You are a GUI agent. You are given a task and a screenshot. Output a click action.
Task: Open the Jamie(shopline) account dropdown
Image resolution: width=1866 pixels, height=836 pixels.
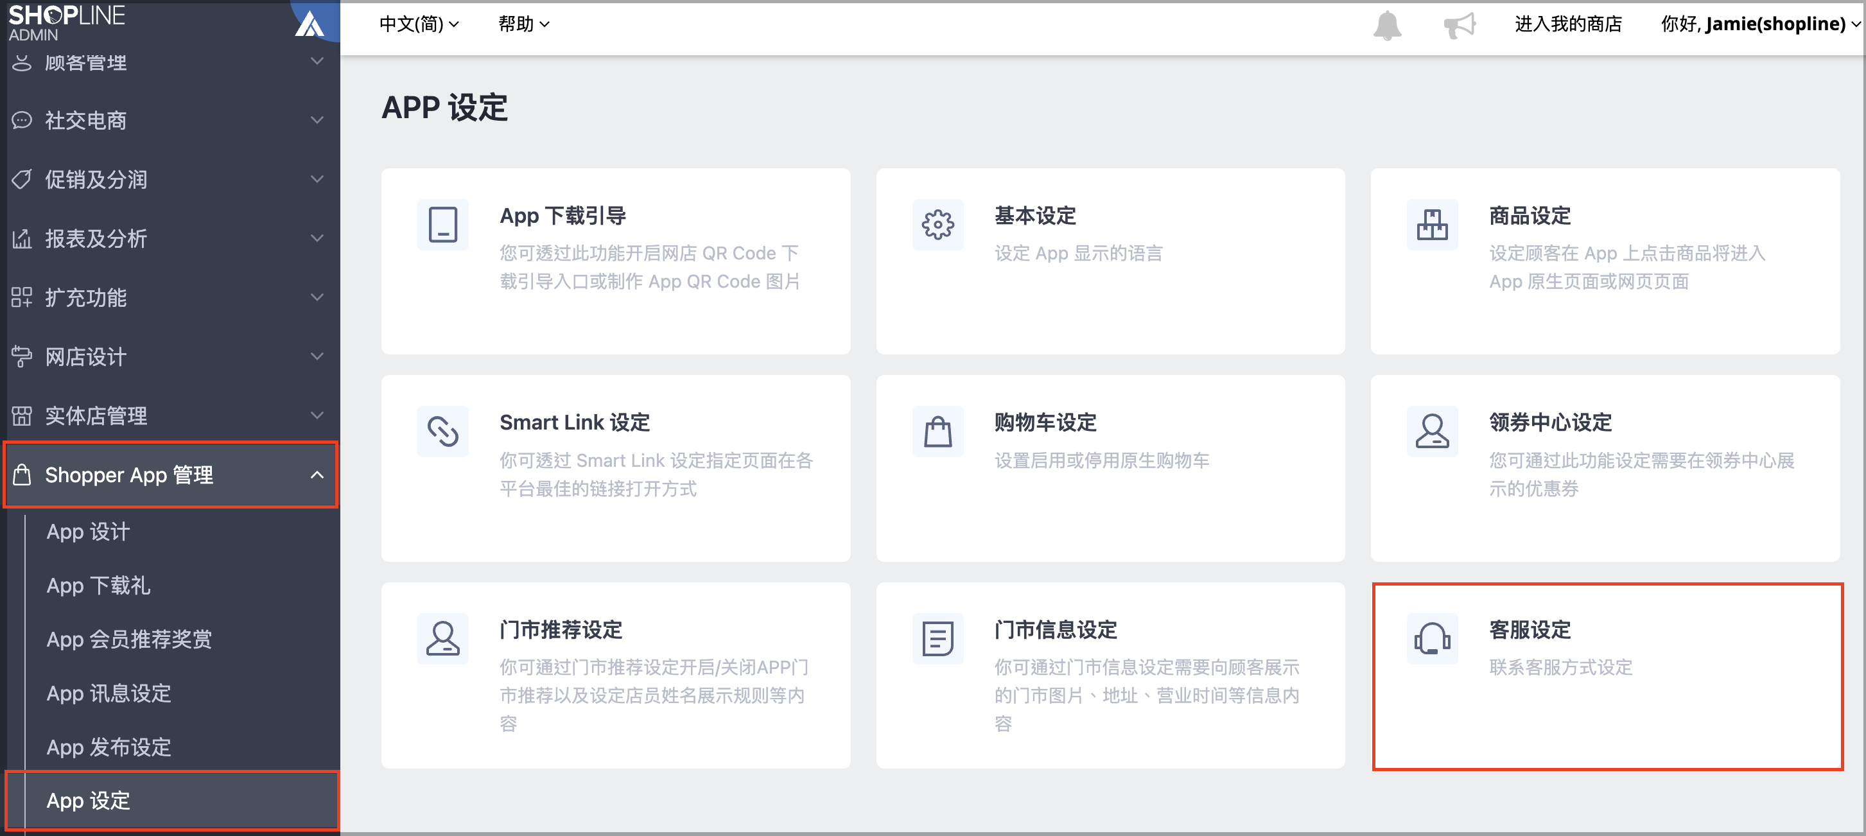pyautogui.click(x=1760, y=24)
